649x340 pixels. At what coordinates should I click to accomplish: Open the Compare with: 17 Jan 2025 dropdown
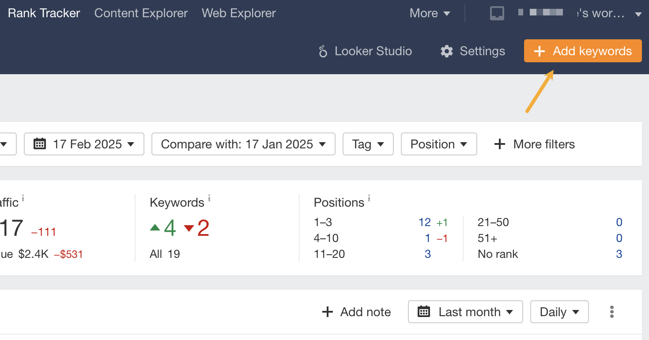click(243, 144)
